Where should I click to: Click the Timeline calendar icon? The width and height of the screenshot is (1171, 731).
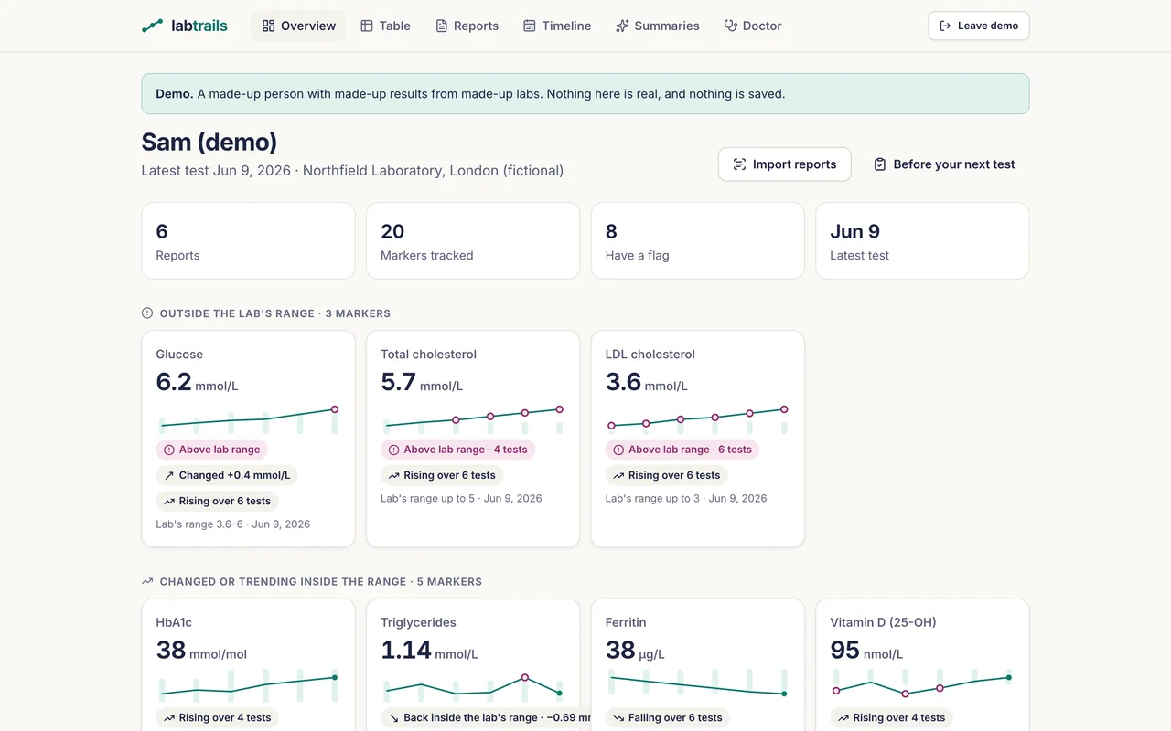[530, 26]
